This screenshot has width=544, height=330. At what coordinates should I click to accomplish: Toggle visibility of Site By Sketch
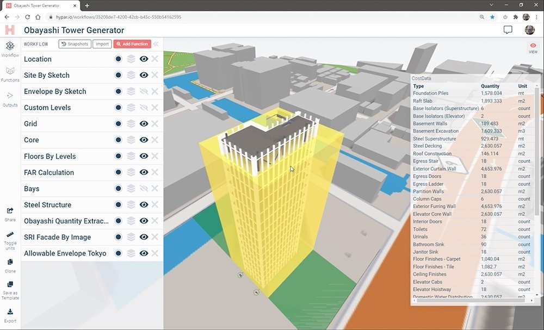[144, 75]
